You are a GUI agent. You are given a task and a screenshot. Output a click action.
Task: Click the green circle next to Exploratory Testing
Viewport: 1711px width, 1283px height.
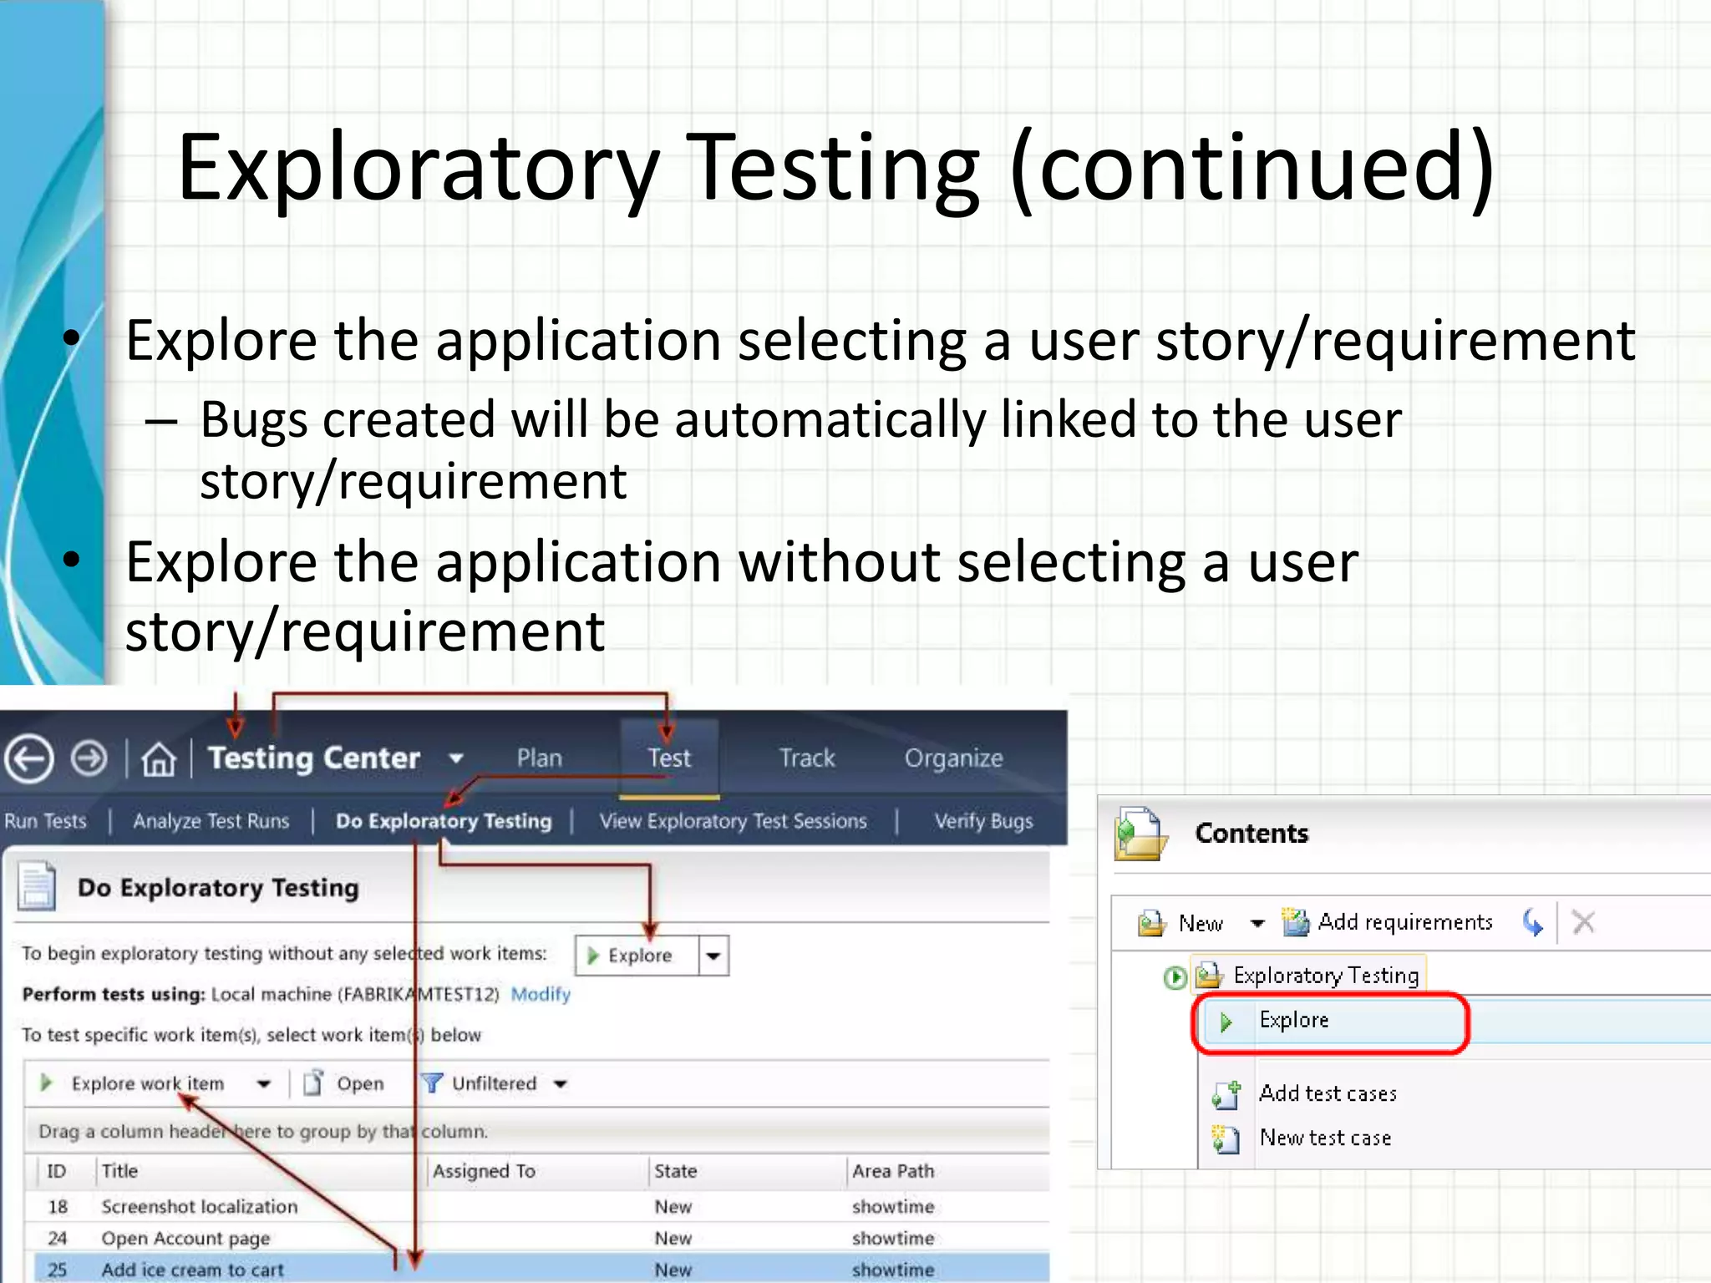[1175, 976]
